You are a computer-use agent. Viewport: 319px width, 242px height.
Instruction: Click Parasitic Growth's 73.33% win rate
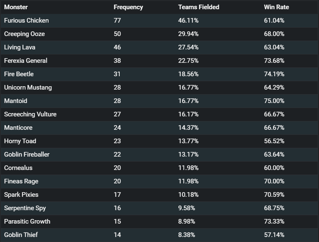pos(274,221)
